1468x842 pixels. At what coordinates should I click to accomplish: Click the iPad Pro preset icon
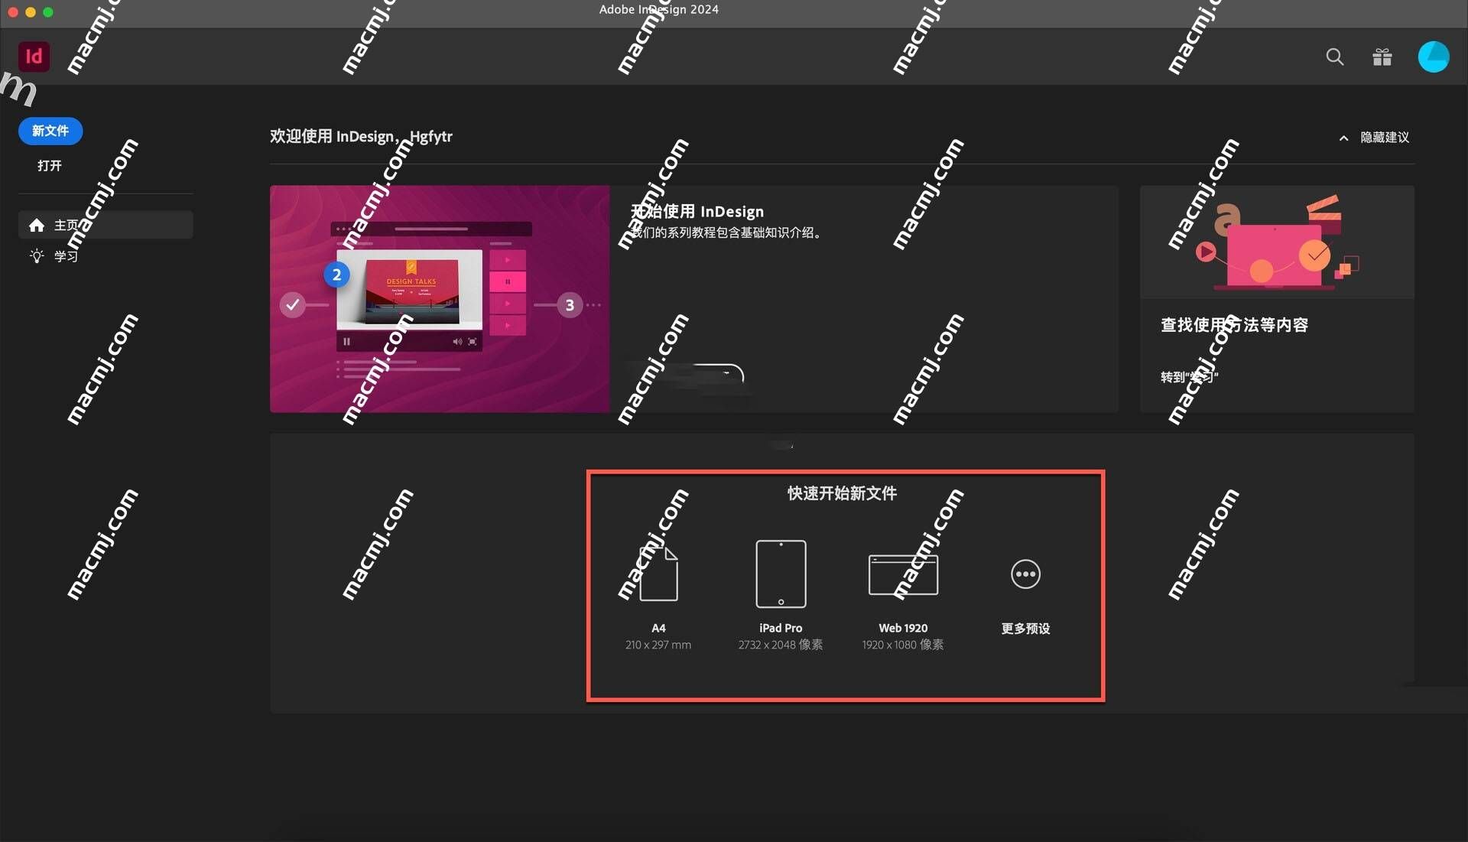[781, 574]
